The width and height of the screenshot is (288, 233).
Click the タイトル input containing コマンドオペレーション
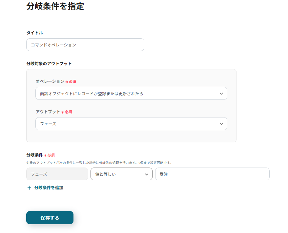[85, 45]
